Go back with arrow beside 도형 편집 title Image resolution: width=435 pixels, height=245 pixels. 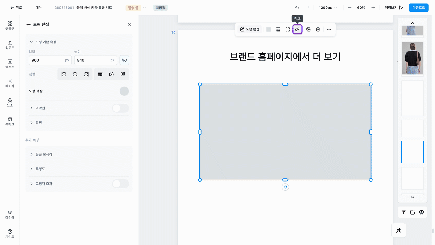tap(29, 24)
